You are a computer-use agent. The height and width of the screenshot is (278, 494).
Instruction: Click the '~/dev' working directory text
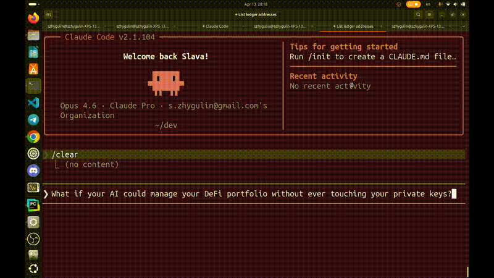(166, 125)
